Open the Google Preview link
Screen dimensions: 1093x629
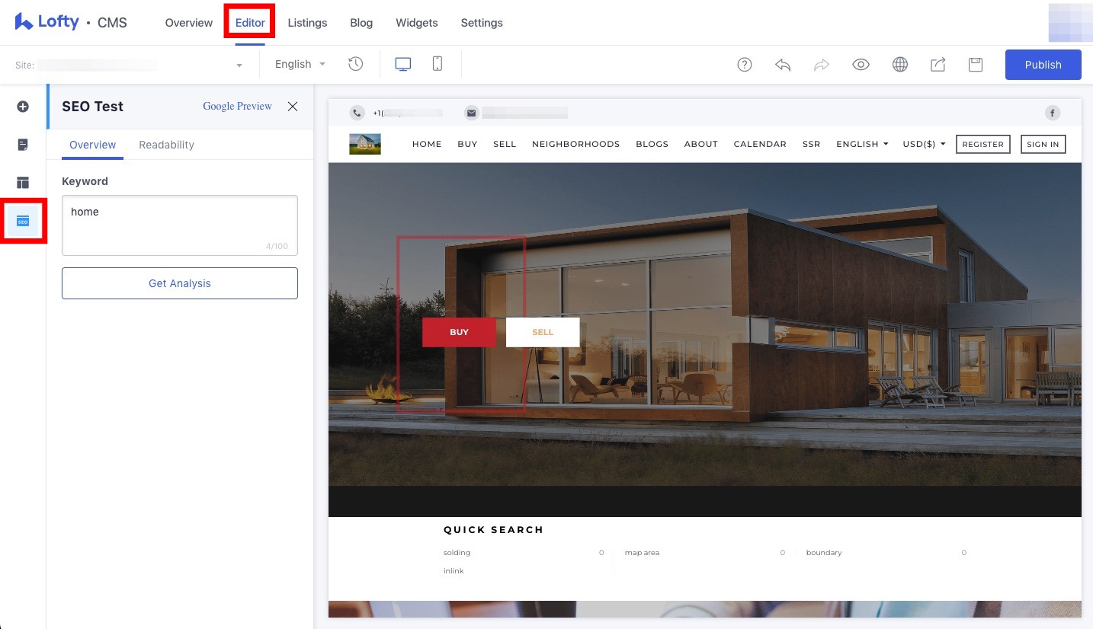point(237,107)
